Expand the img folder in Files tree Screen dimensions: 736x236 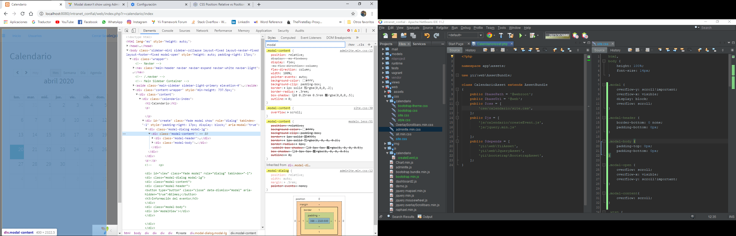(x=385, y=144)
